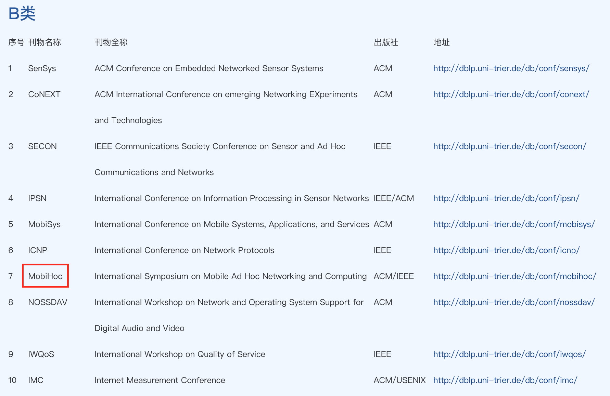Viewport: 610px width, 396px height.
Task: Click the B类 section heading
Action: click(22, 14)
